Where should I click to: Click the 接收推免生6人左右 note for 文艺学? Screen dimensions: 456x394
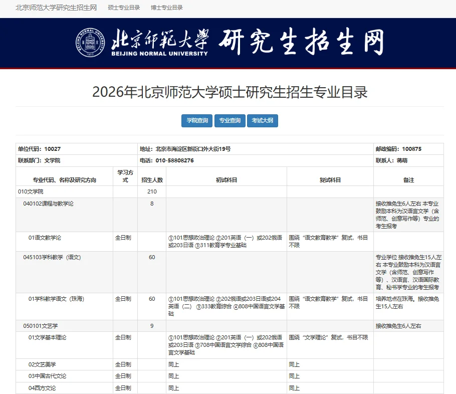coord(398,326)
